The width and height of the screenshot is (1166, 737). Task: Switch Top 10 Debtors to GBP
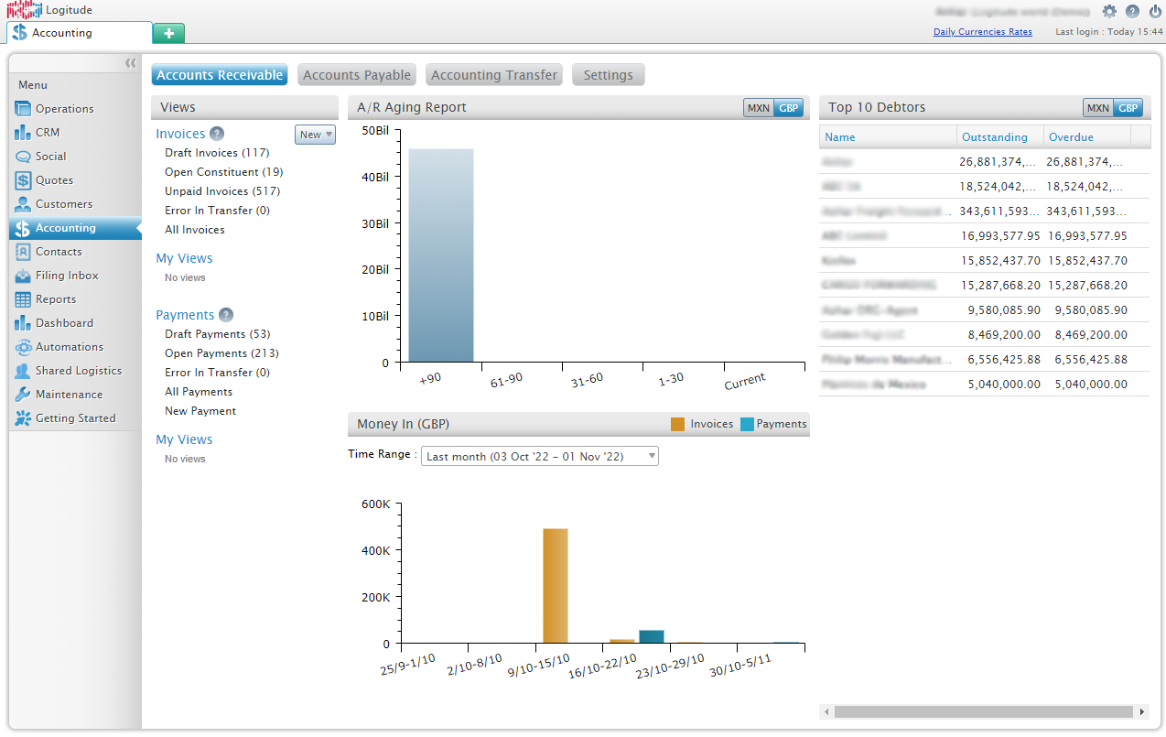pos(1128,108)
